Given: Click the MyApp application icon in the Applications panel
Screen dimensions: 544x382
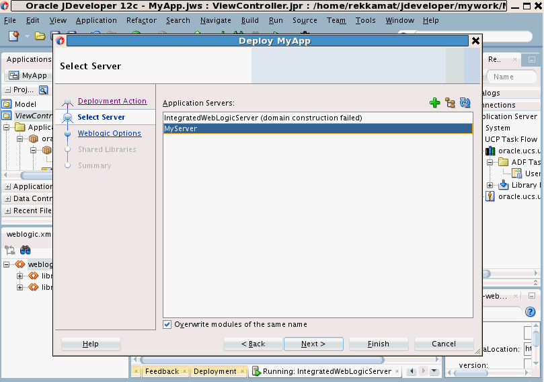Looking at the screenshot, I should pos(14,75).
